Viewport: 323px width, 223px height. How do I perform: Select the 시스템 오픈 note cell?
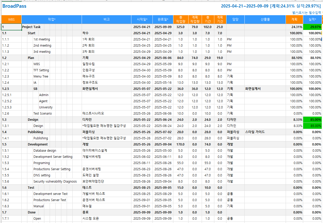[x=91, y=219]
